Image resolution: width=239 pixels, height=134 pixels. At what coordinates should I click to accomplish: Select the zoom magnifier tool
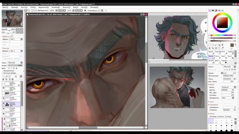click(213, 48)
